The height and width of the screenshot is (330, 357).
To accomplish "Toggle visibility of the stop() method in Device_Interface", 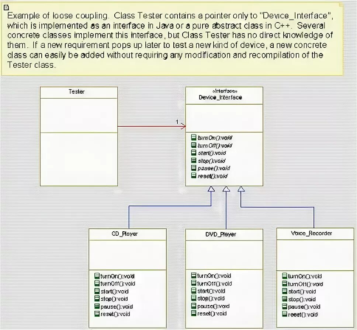I will click(x=193, y=161).
